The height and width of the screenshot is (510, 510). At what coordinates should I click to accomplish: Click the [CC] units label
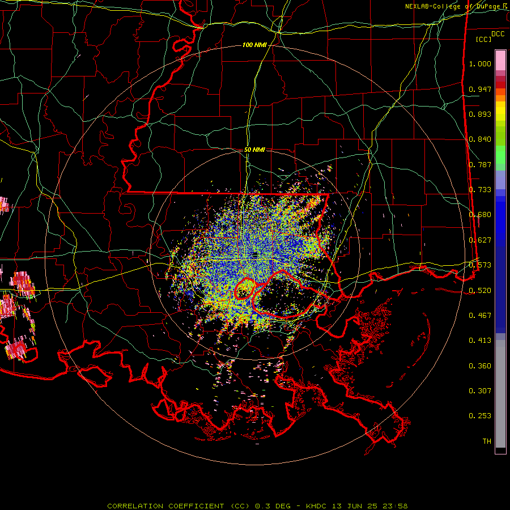pos(483,39)
